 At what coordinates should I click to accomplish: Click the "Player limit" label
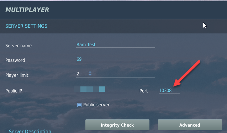[17, 75]
